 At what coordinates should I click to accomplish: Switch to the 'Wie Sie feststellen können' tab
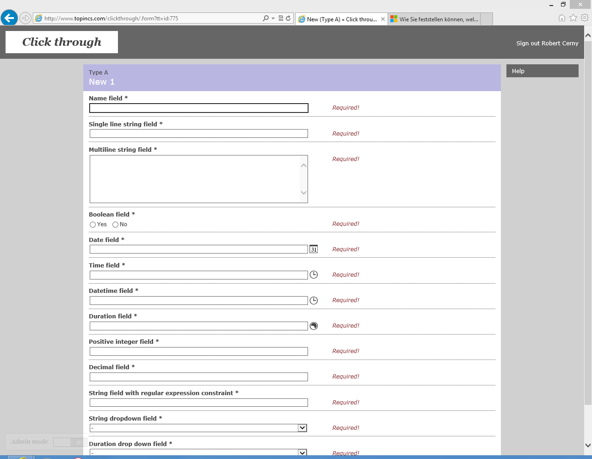tap(434, 19)
